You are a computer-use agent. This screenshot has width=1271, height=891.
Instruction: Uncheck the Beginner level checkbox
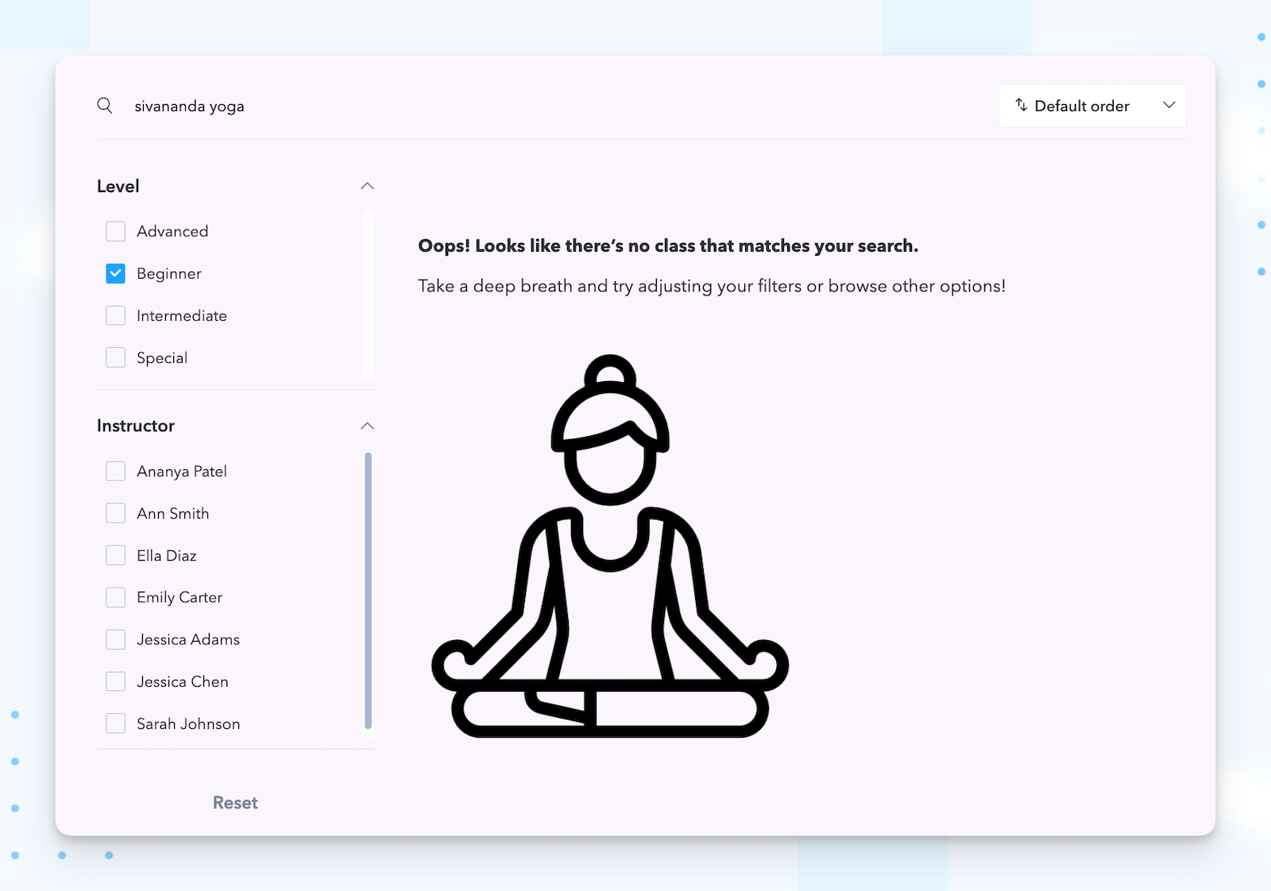point(116,273)
